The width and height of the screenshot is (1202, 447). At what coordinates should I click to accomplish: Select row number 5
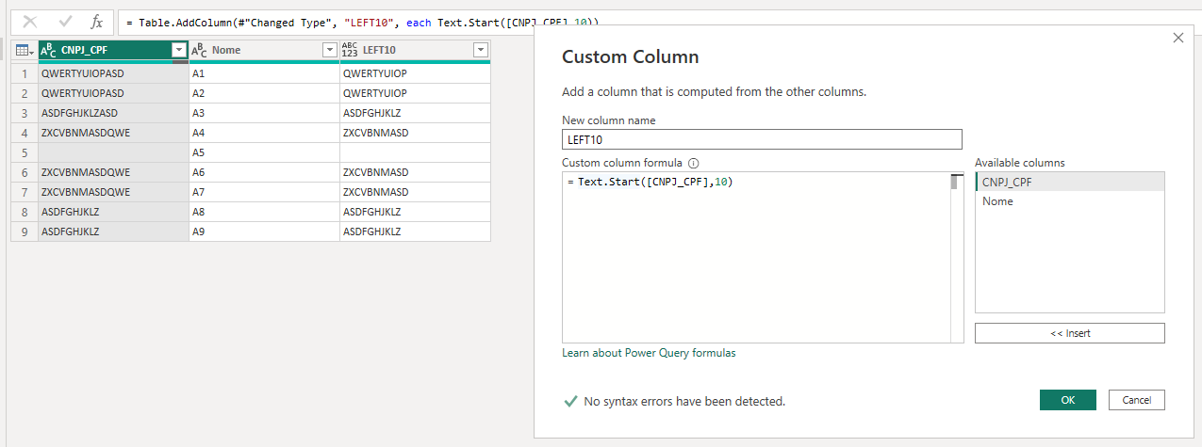click(25, 152)
